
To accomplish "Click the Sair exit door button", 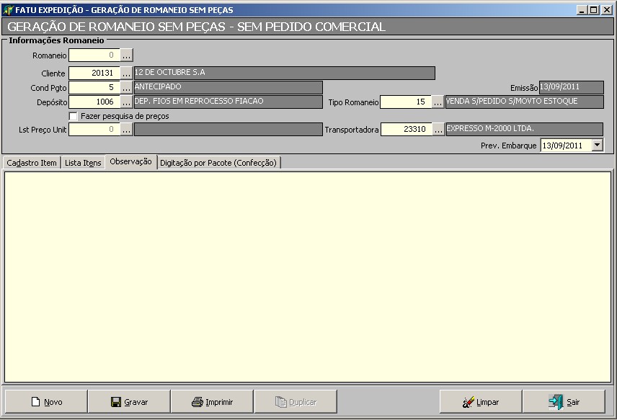I will (564, 402).
